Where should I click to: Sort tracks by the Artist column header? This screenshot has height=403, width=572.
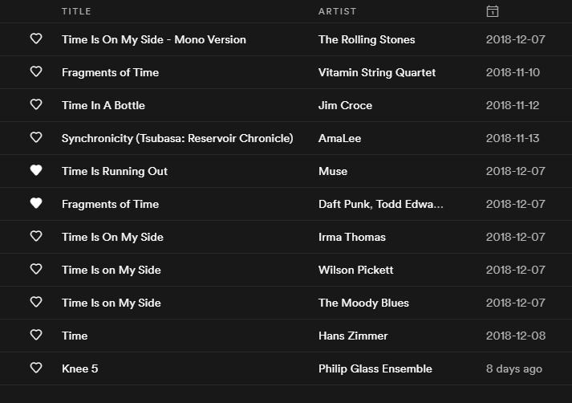337,11
